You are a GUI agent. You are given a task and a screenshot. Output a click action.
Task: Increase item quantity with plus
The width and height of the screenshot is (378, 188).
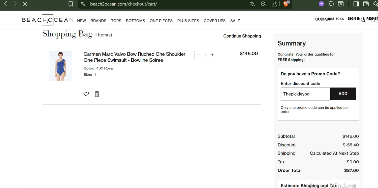(212, 55)
